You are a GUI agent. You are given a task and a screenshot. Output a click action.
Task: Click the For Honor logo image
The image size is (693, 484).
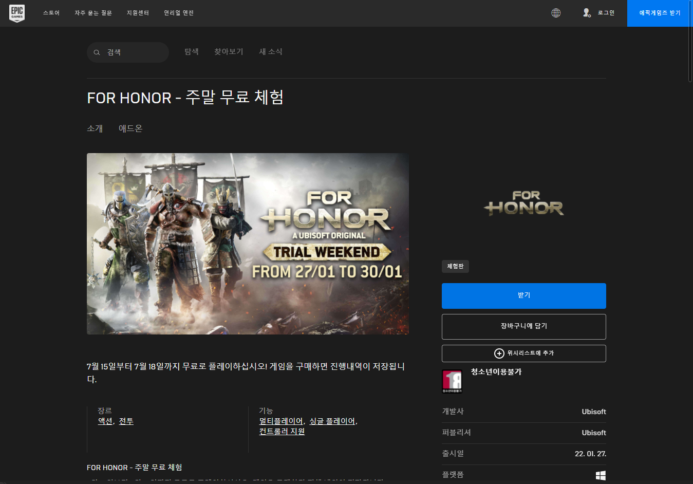tap(524, 203)
